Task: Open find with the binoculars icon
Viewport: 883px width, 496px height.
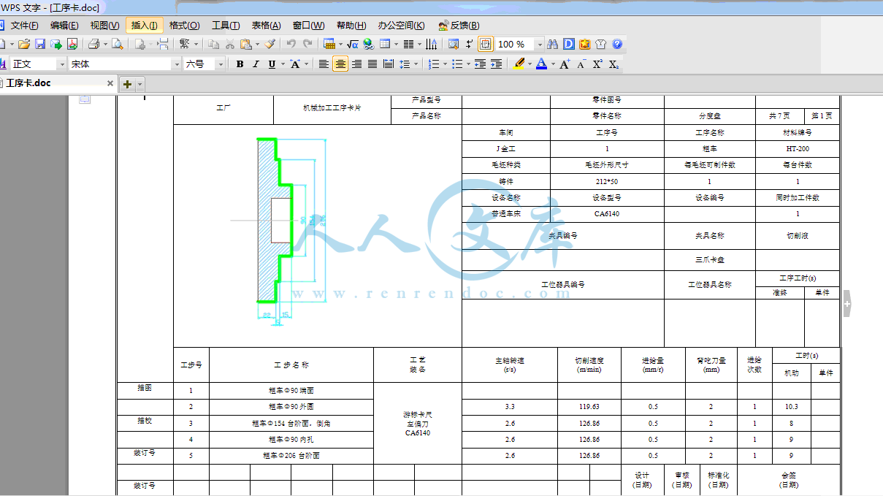Action: pyautogui.click(x=552, y=44)
